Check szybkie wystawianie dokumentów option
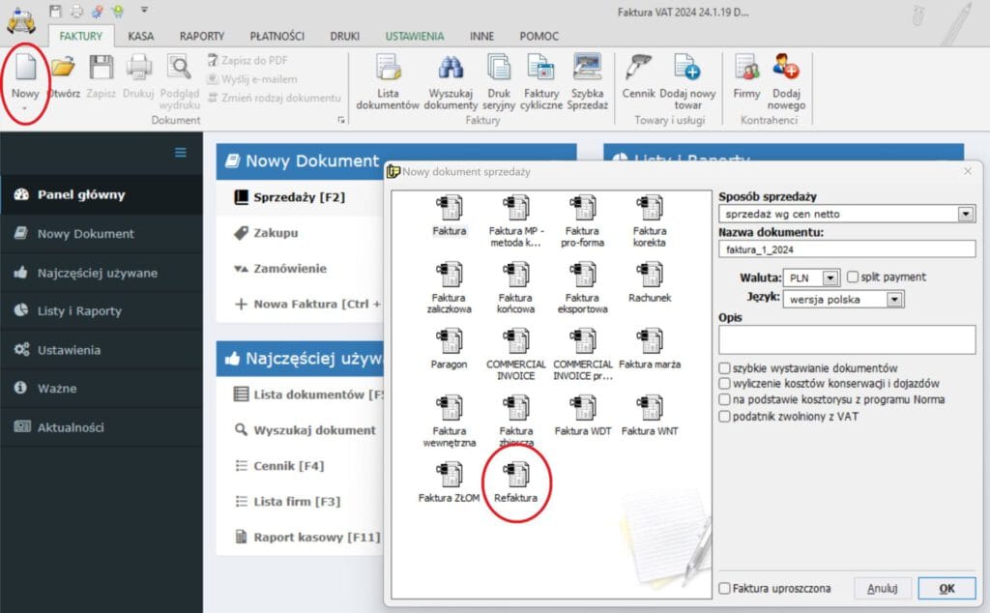The height and width of the screenshot is (613, 990). tap(724, 368)
